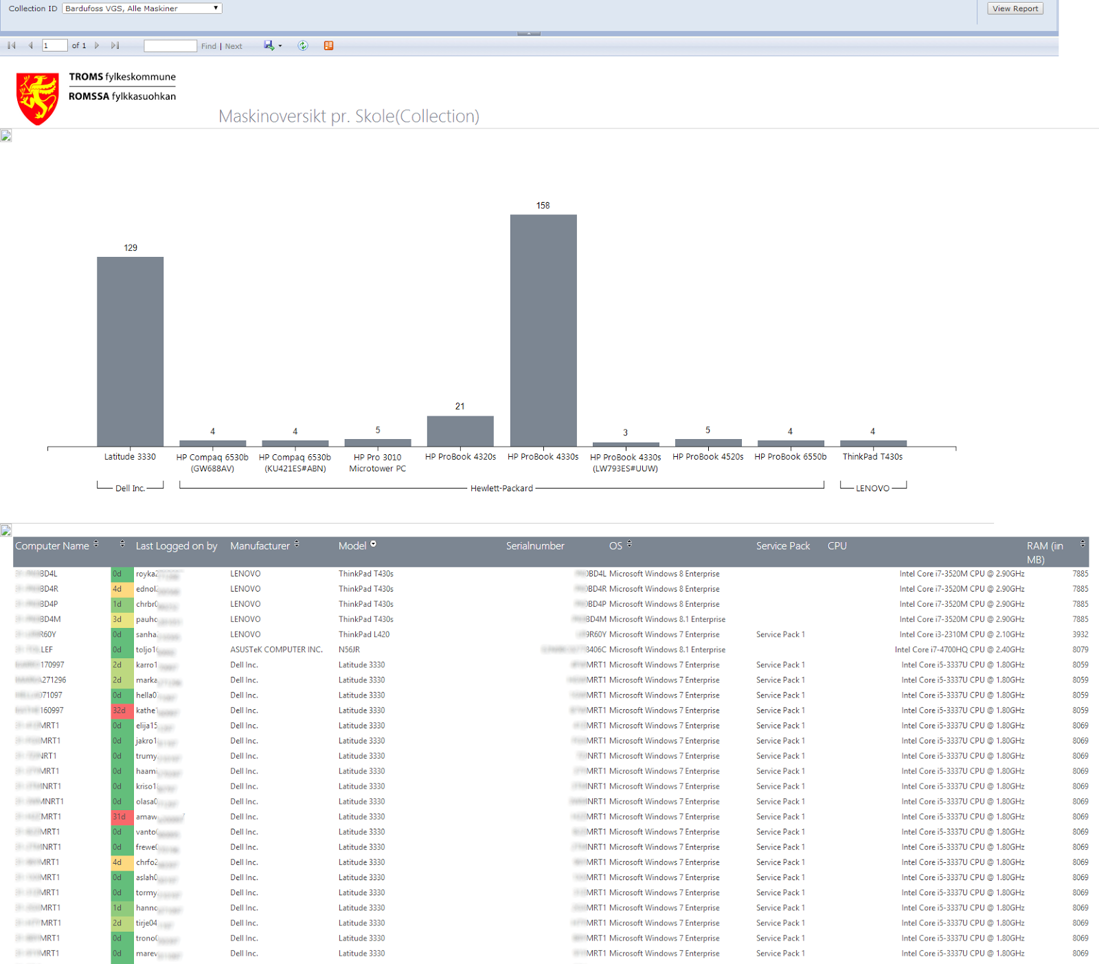
Task: Go to the first page of the report
Action: click(11, 45)
